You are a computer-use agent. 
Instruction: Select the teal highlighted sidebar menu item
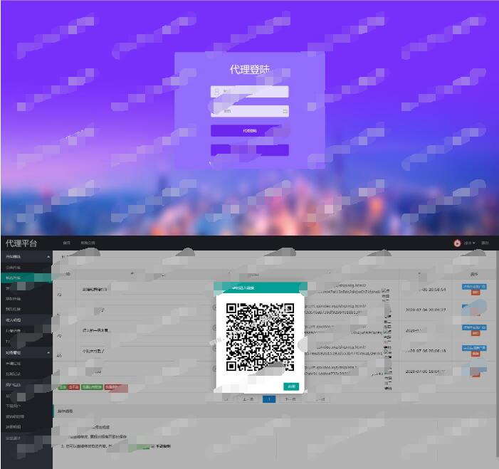(26, 278)
